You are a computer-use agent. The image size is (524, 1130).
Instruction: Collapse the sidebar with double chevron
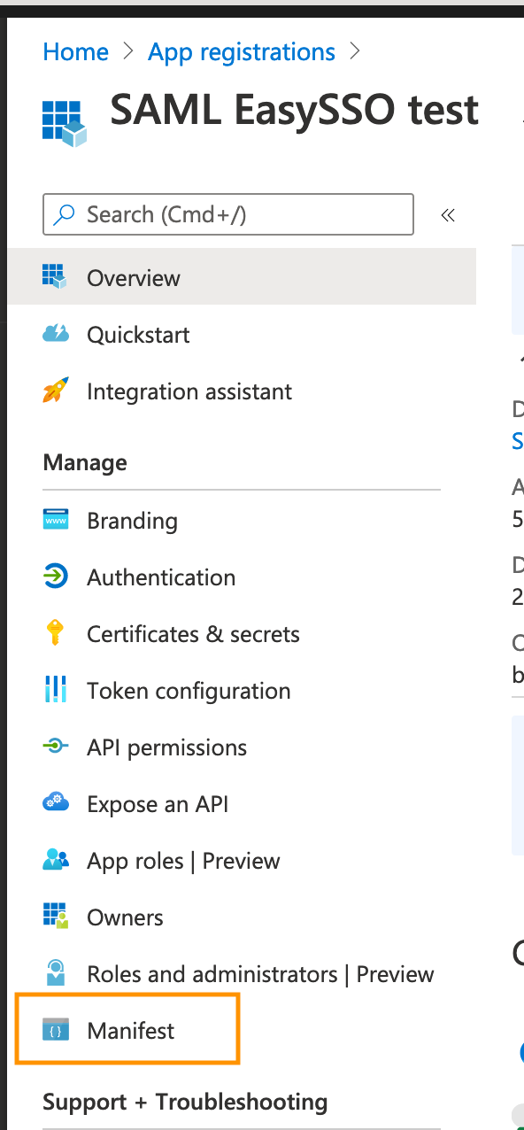click(x=448, y=214)
